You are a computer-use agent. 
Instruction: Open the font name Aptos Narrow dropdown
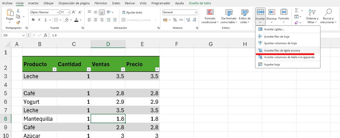coord(44,12)
